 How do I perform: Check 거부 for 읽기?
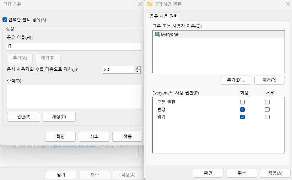point(267,117)
